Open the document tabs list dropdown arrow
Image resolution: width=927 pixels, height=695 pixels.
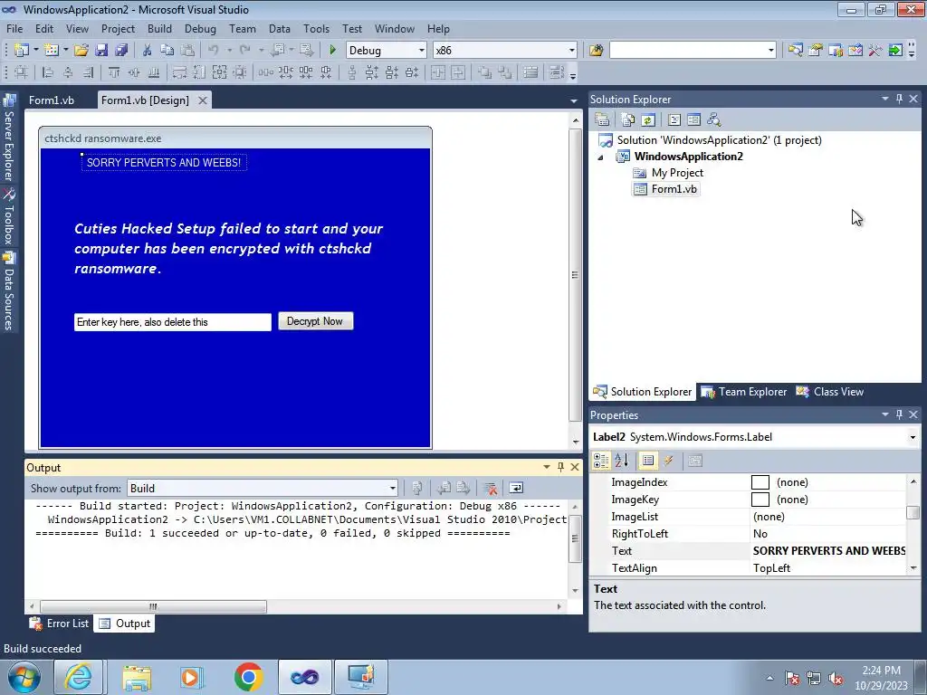click(573, 101)
